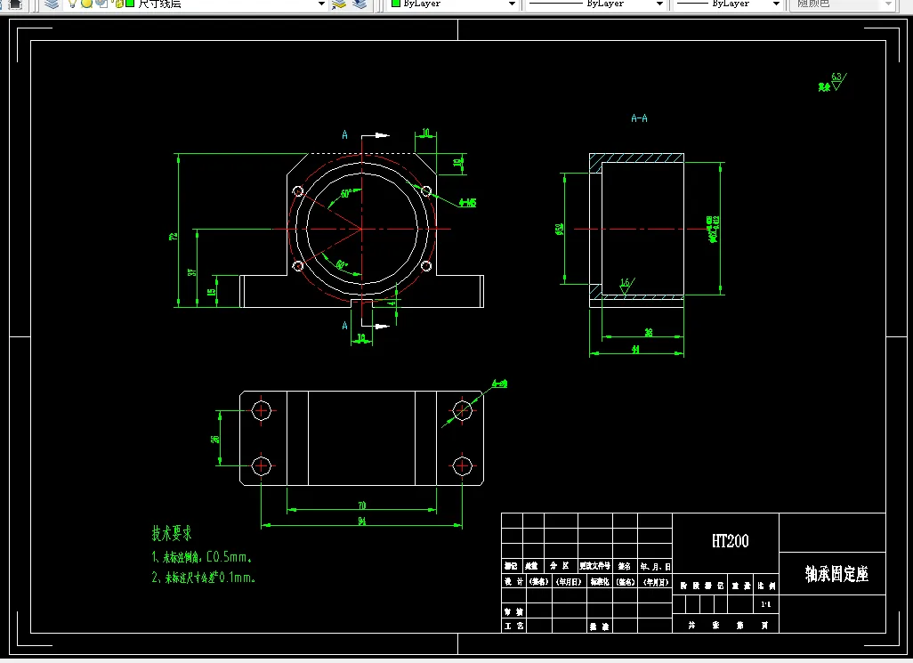This screenshot has width=913, height=663.
Task: Select the note line mentioning 0.1mm
Action: [x=203, y=578]
